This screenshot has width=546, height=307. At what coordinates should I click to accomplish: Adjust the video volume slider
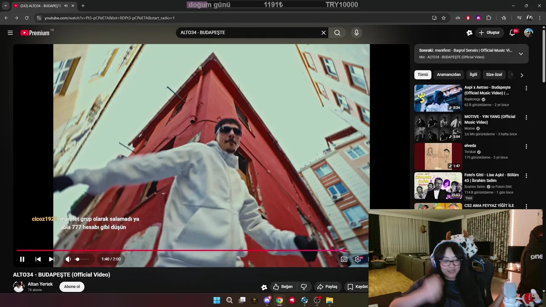pos(82,259)
